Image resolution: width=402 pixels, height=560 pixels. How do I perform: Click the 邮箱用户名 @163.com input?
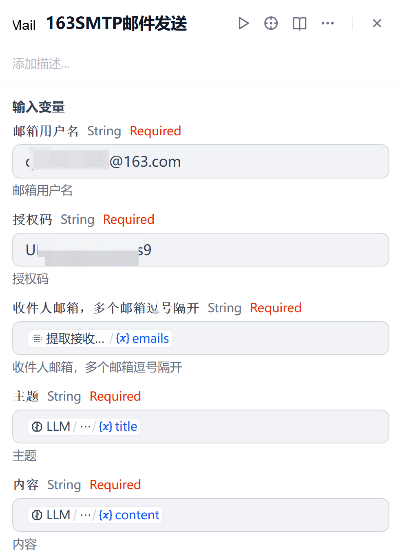(x=245, y=162)
